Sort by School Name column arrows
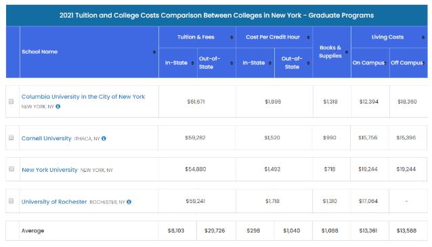 [x=154, y=52]
